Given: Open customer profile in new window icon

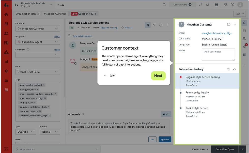Looking at the screenshot, I should [x=229, y=24].
